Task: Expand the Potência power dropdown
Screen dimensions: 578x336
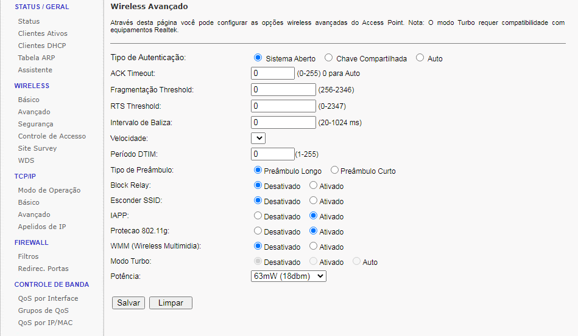Action: [289, 276]
